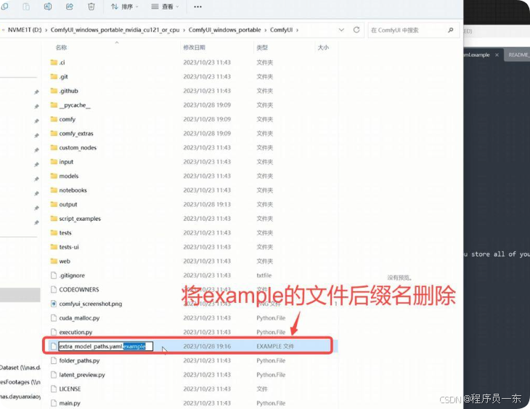Select the custom_nodes folder
This screenshot has width=530, height=409.
click(x=73, y=147)
